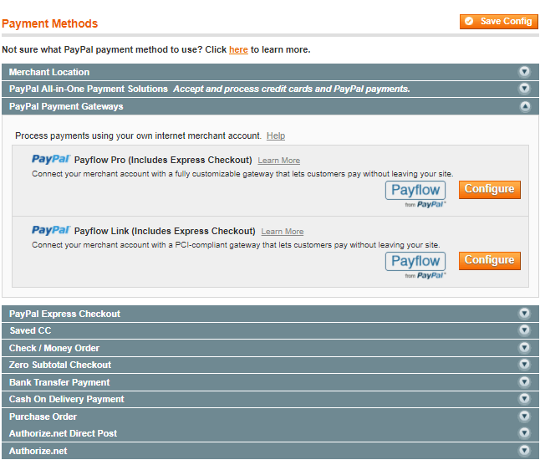Image resolution: width=540 pixels, height=460 pixels.
Task: Expand Bank Transfer Payment arrow
Action: 524,381
